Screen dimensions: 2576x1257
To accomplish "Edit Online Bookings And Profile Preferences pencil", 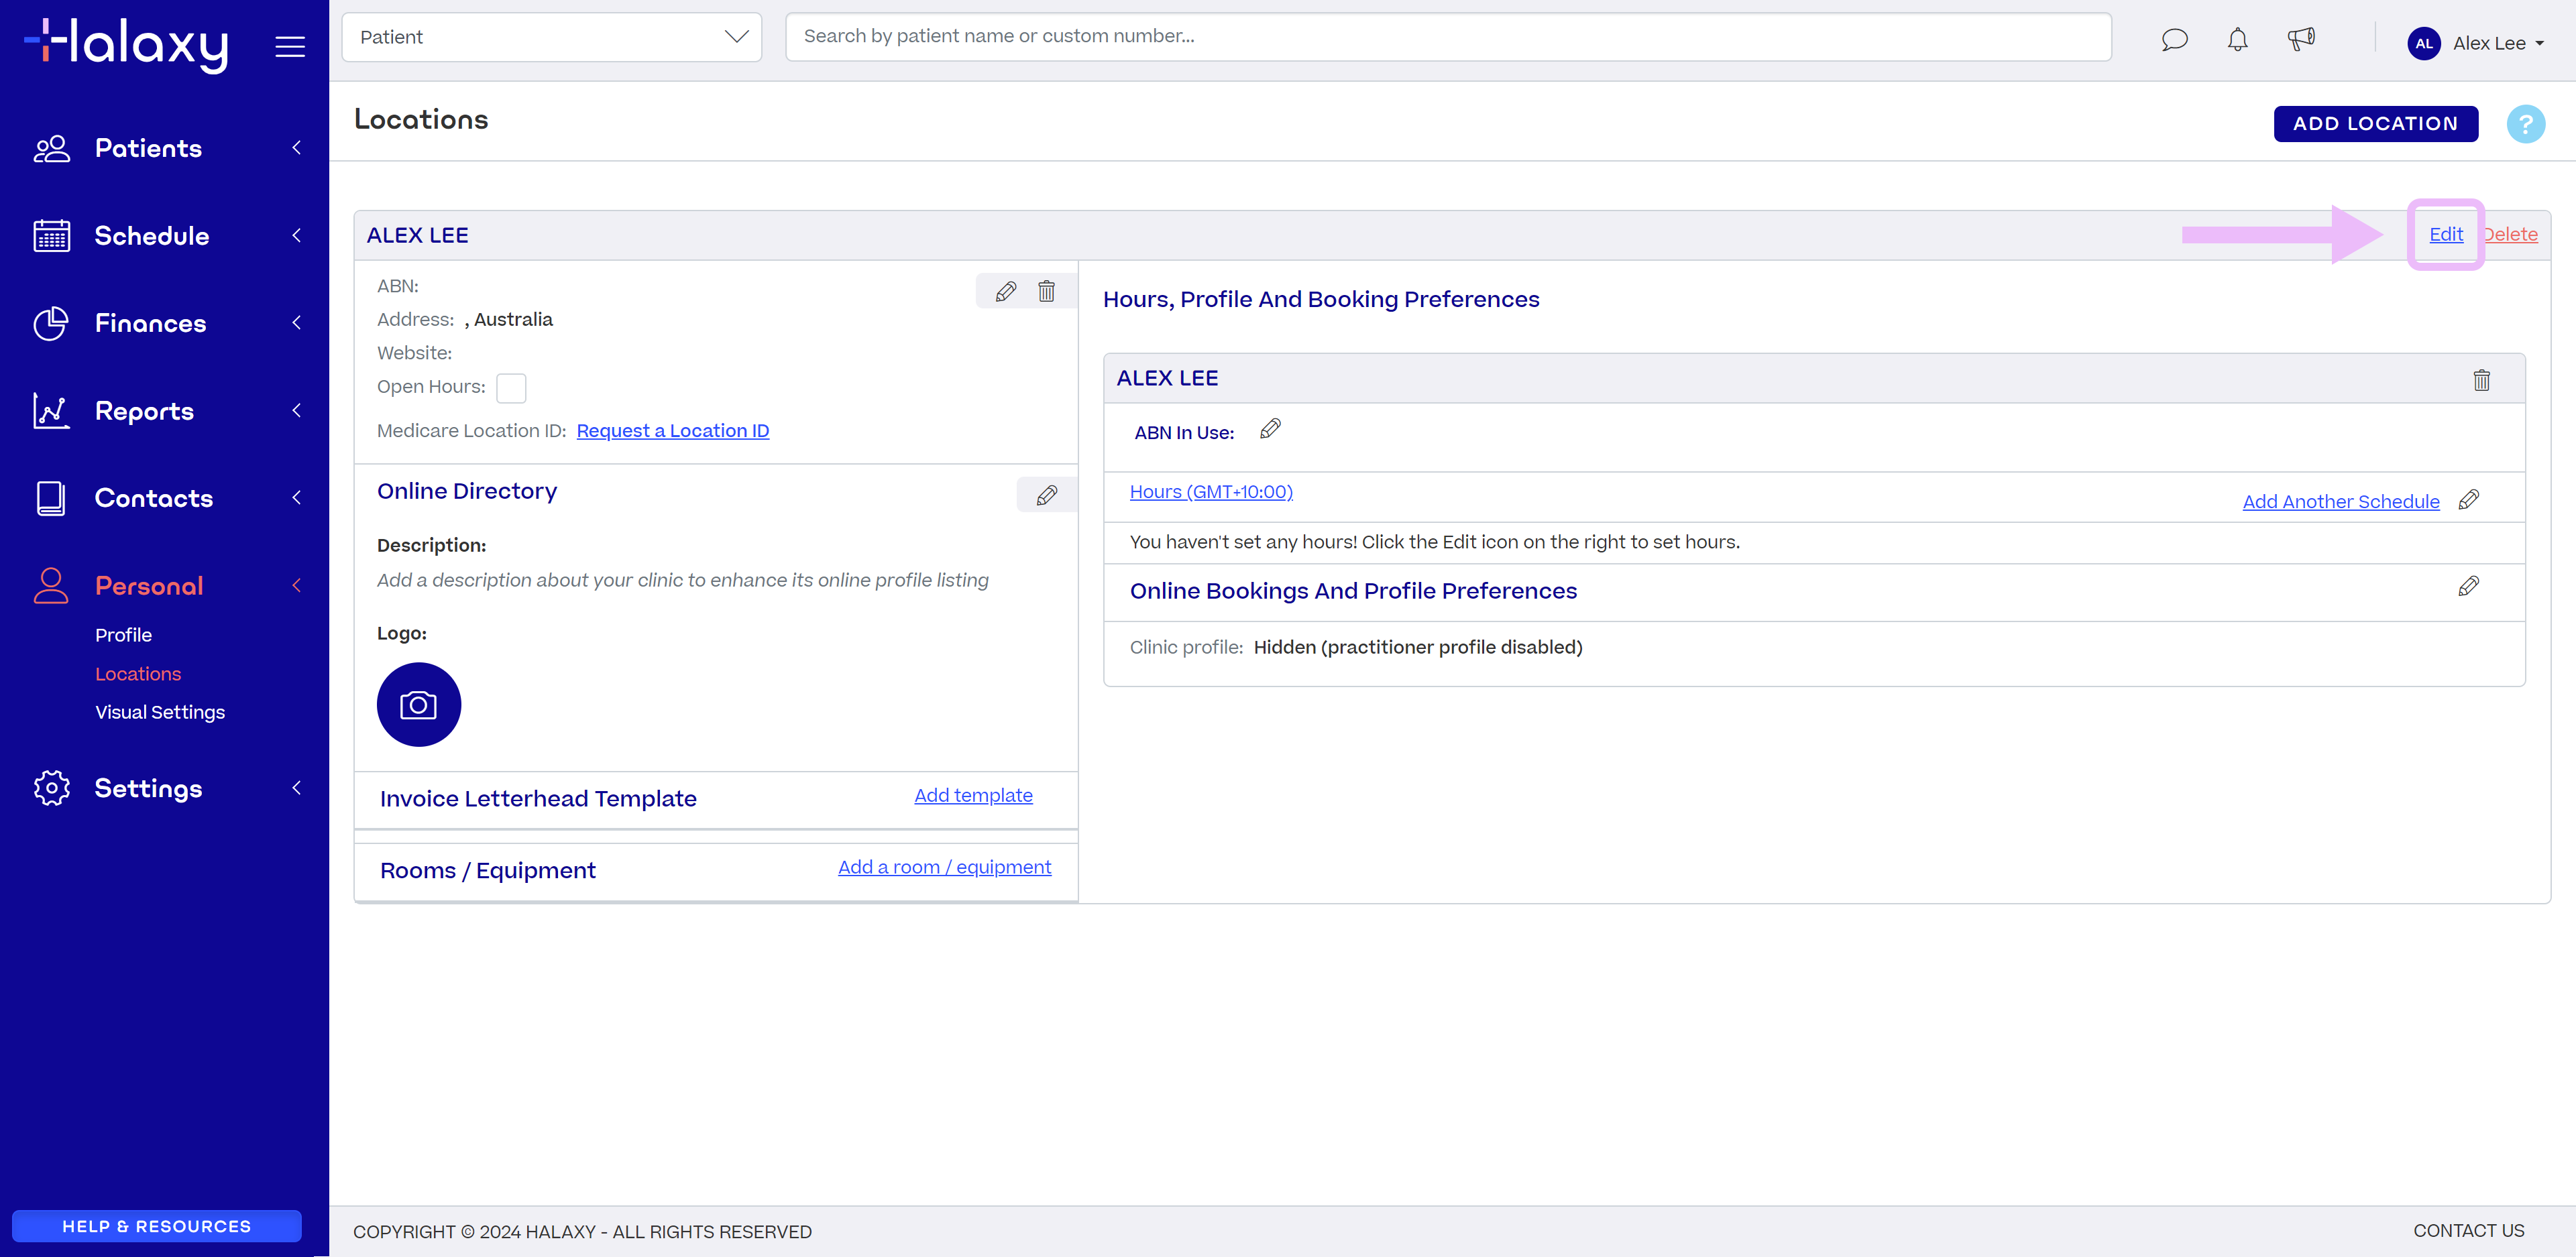I will click(x=2468, y=586).
